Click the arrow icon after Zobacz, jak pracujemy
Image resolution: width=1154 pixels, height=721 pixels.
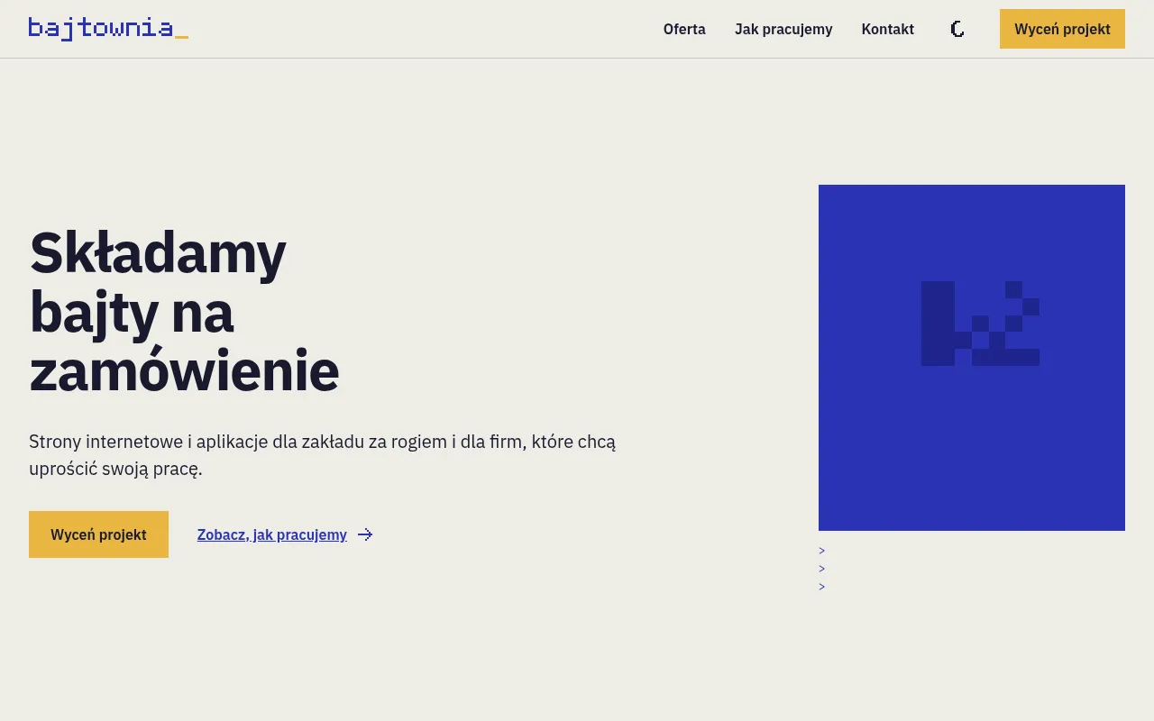(365, 534)
